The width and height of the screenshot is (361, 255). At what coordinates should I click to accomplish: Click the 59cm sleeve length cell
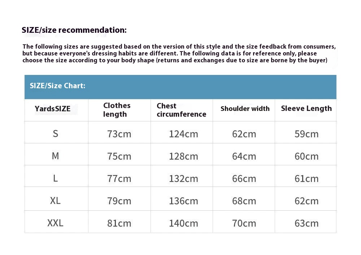coord(306,134)
